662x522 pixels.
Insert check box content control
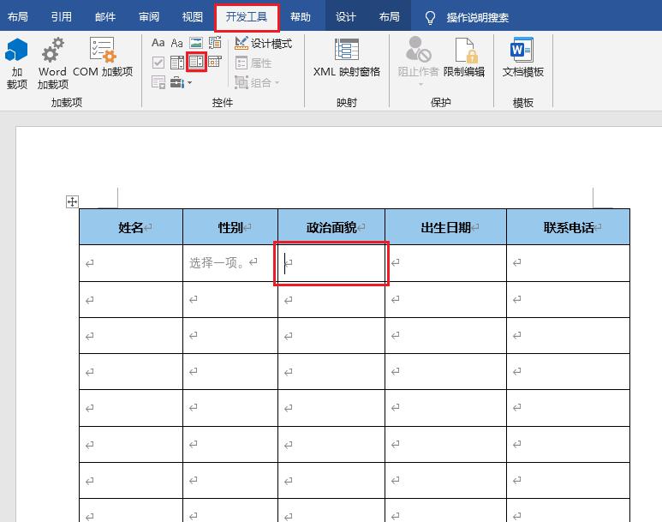tap(158, 63)
